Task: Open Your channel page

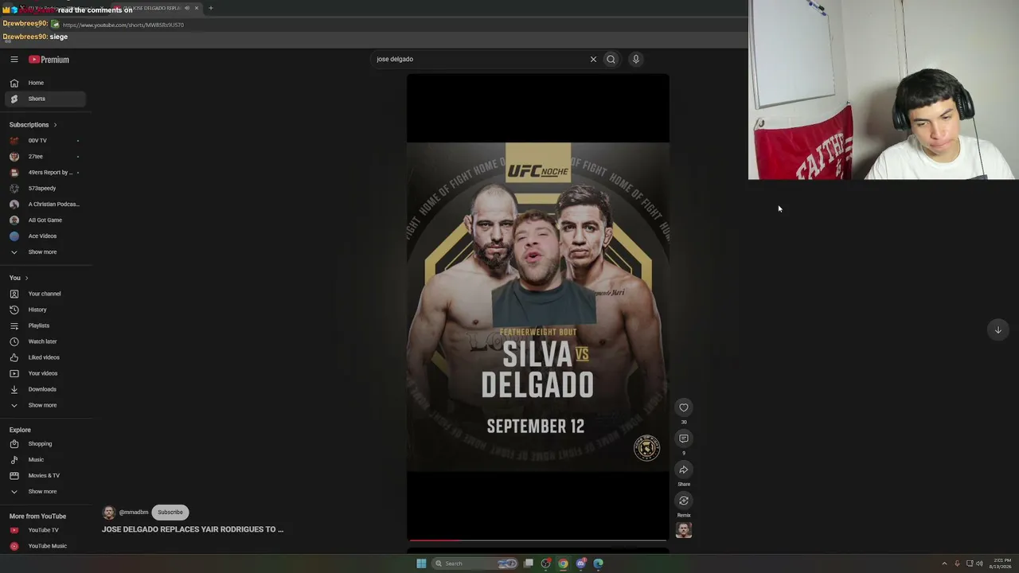Action: 45,294
